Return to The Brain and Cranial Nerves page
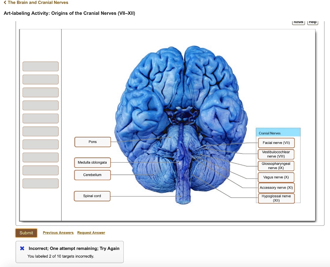Screen dimensions: 330x267 click(35, 2)
